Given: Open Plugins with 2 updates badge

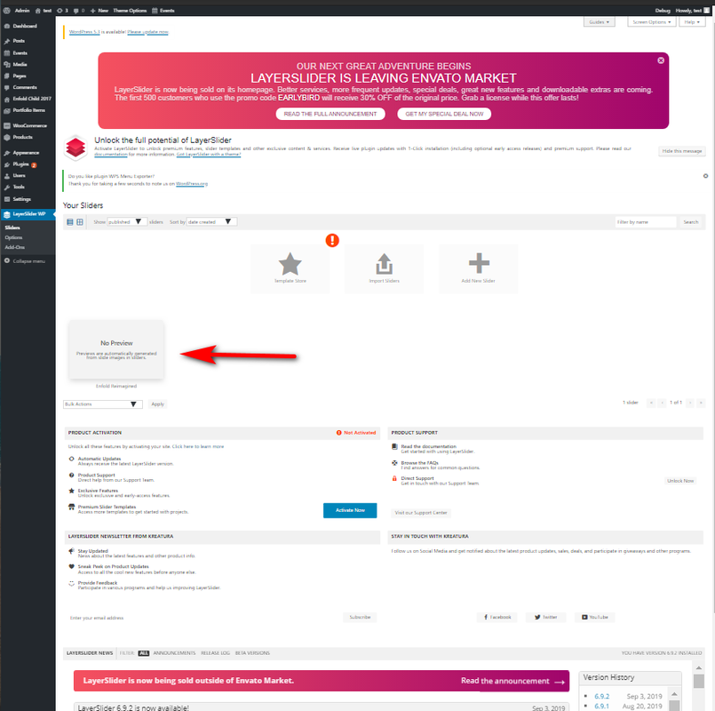Looking at the screenshot, I should [x=21, y=164].
